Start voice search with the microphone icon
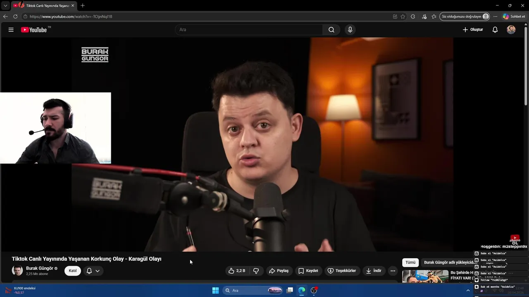529x297 pixels. point(350,30)
